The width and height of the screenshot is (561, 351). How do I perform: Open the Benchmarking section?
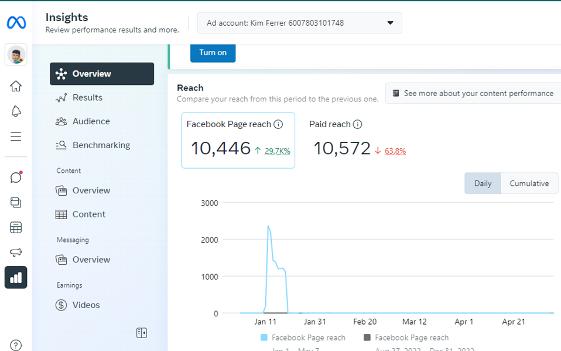[x=102, y=145]
